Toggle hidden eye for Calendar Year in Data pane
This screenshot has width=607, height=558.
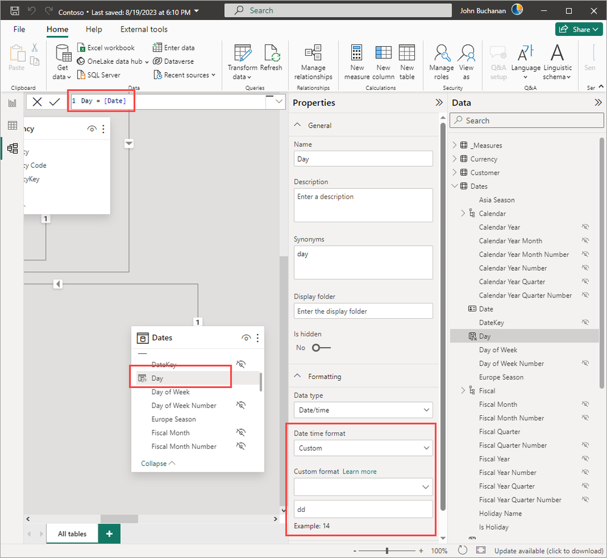pos(585,226)
